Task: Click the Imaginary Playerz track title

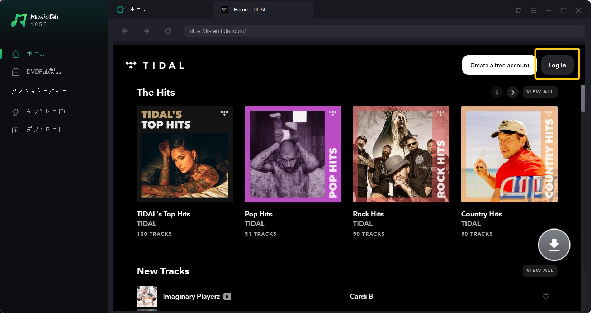Action: point(191,297)
